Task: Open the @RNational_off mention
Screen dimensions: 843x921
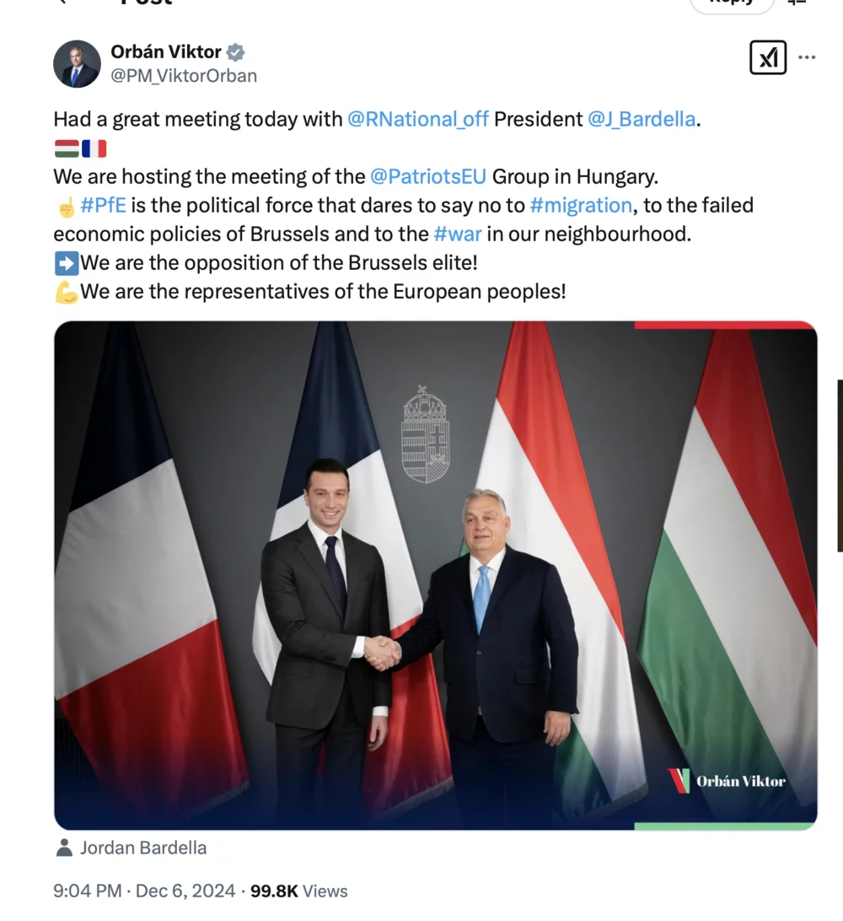Action: pyautogui.click(x=417, y=119)
